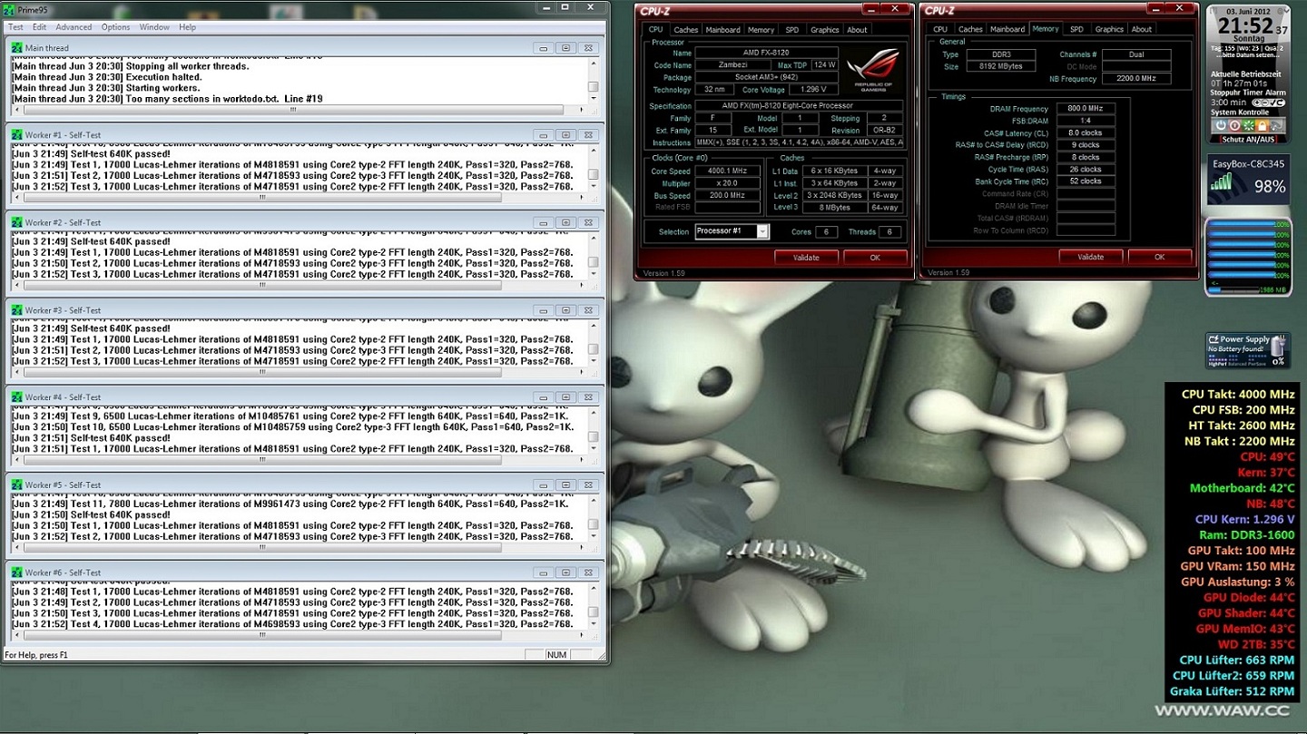Click the Specification field 'AMD FX(tm)-8120 Eight-Core Processor'
This screenshot has height=734, width=1307.
tap(800, 106)
